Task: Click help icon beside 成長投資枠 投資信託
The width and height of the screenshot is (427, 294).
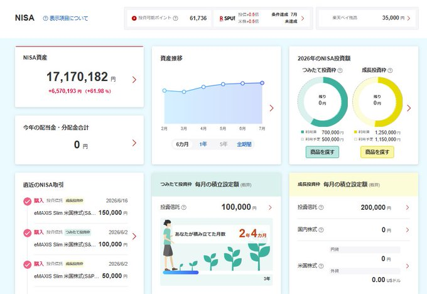Action: 321,207
